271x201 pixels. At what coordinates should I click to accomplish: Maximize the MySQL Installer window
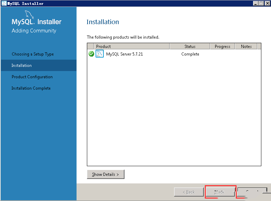tap(261, 3)
